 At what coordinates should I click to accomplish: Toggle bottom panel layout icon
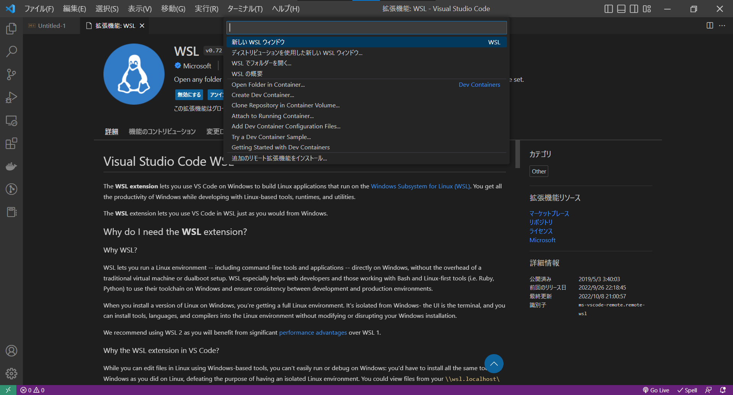[x=622, y=9]
